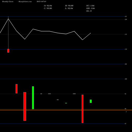Click the 'Monthly Charts' title text

tap(8, 2)
